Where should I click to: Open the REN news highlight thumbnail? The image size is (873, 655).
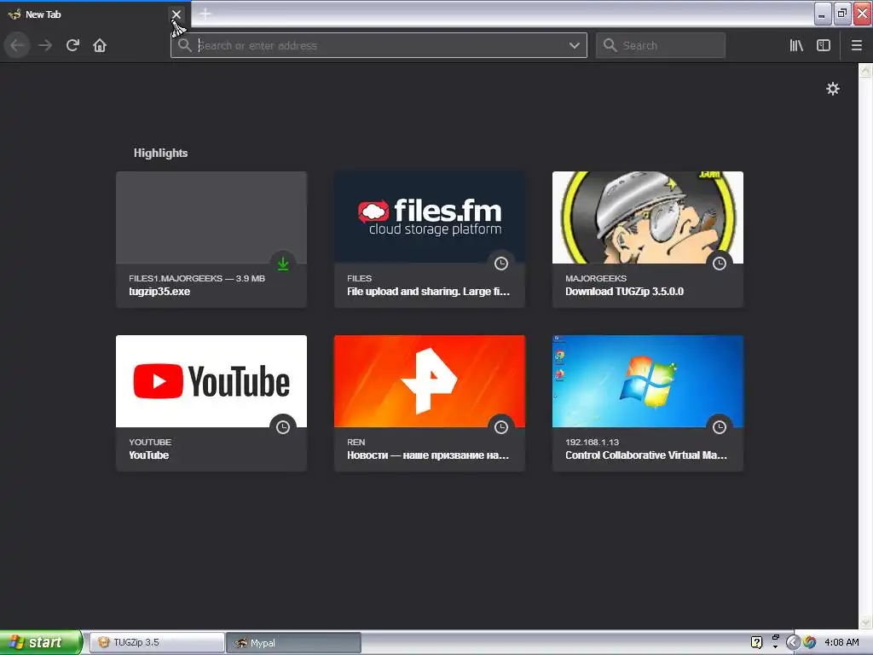pos(430,381)
